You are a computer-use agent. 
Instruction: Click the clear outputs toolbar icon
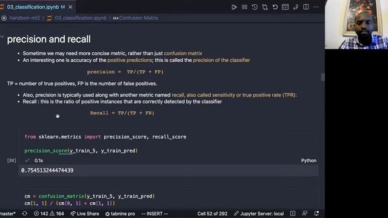pos(244,7)
